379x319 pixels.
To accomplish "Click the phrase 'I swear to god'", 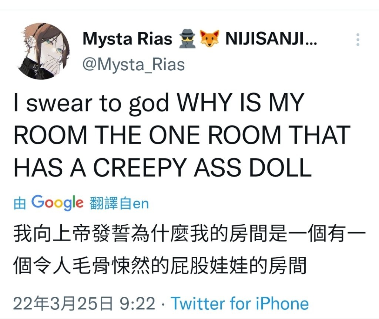I will tap(91, 103).
